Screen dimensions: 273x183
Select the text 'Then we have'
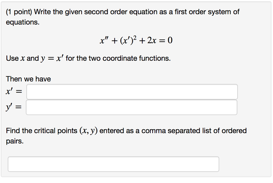pyautogui.click(x=28, y=79)
